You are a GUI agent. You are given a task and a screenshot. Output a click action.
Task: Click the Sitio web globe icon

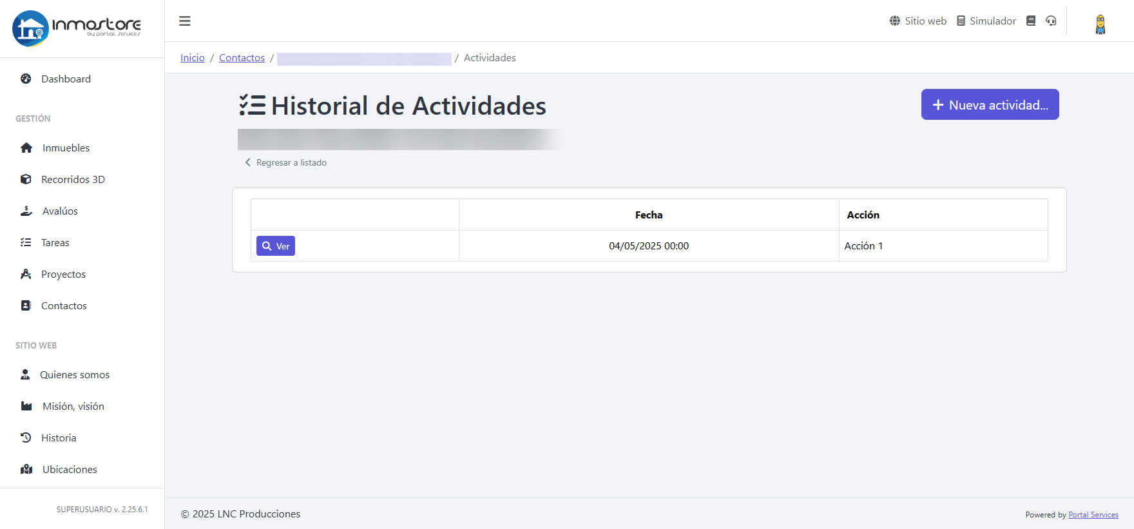[895, 21]
